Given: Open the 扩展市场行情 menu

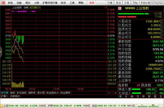Looking at the screenshot, I should [x=50, y=3].
